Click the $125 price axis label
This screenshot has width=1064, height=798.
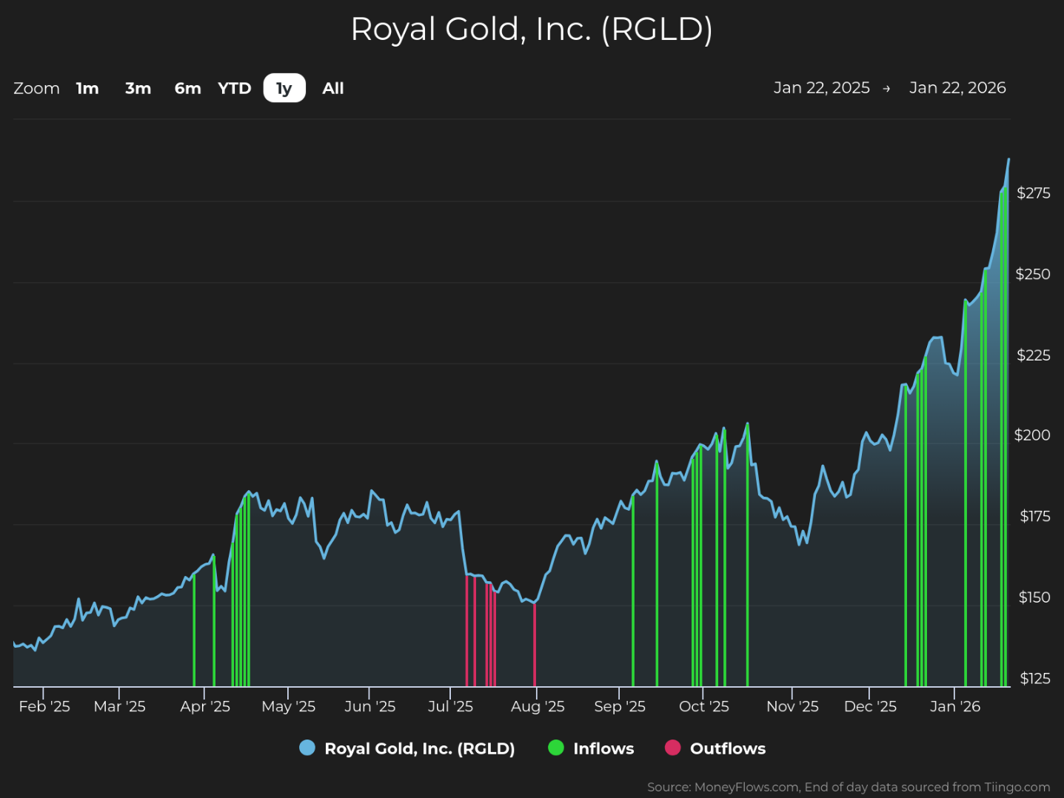click(x=1035, y=679)
